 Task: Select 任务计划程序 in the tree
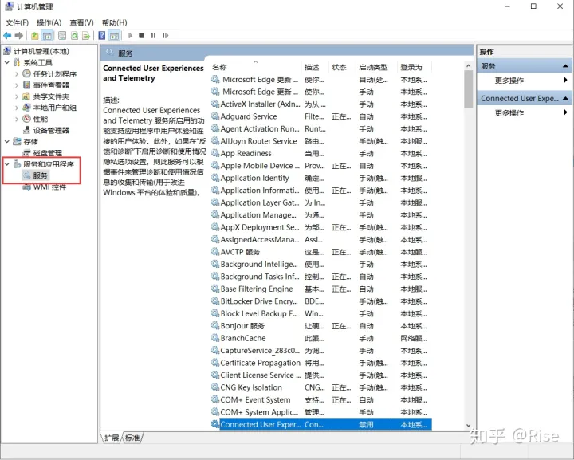[55, 74]
